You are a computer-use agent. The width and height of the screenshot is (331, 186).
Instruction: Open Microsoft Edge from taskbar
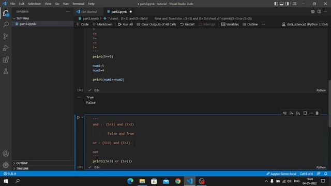coord(130,181)
